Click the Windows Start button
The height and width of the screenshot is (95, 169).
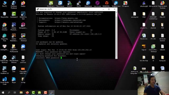pyautogui.click(x=3, y=93)
